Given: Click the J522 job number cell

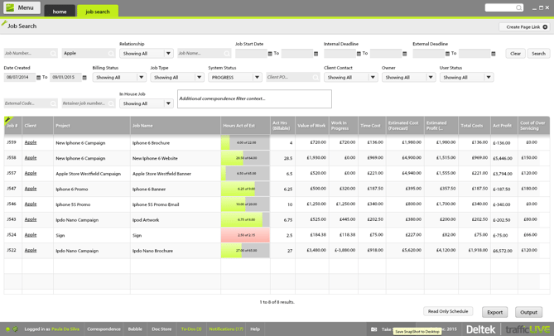Looking at the screenshot, I should [12, 250].
